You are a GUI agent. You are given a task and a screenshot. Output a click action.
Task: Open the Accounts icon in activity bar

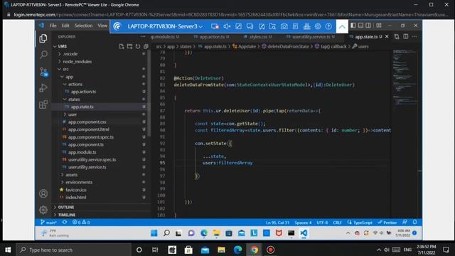click(43, 193)
